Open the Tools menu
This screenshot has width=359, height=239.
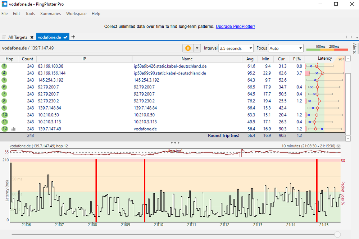pos(30,14)
